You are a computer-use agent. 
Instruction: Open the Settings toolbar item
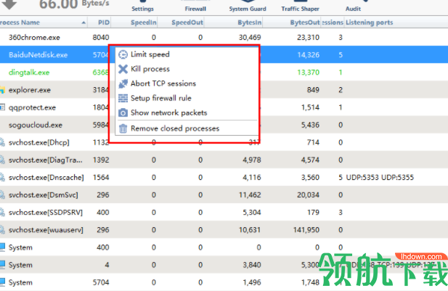(142, 6)
